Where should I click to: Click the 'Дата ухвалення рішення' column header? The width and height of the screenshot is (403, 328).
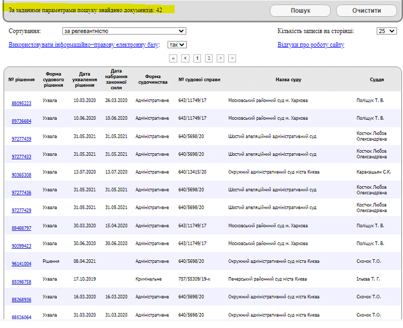pyautogui.click(x=84, y=80)
